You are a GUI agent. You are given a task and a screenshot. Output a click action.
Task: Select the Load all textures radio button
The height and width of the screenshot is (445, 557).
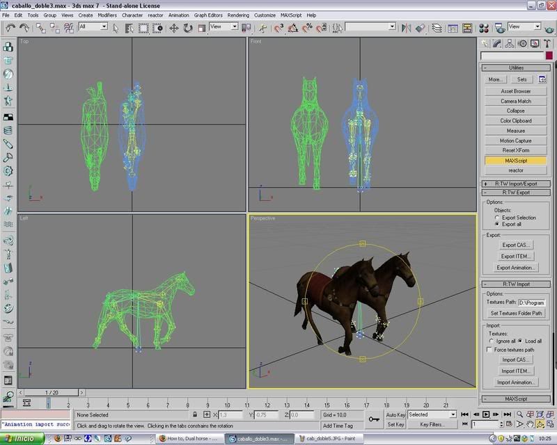click(520, 341)
